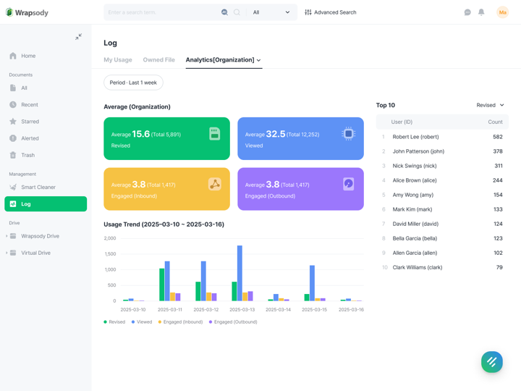Screen dimensions: 521x391
Task: Open Smart Cleaner from the sidebar
Action: [38, 187]
